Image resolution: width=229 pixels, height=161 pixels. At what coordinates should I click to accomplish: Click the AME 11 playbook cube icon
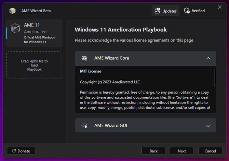pos(15,28)
